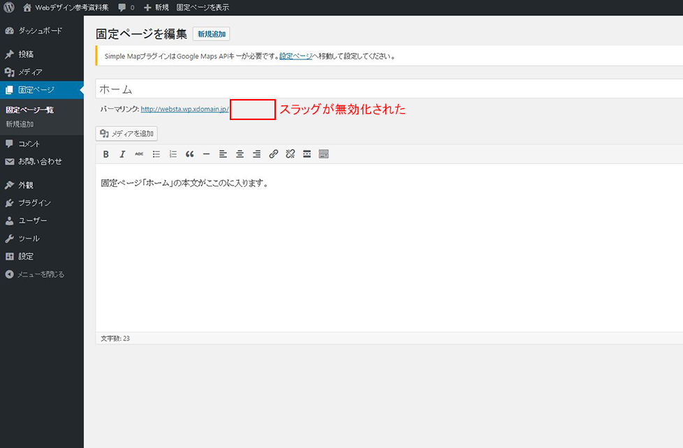The height and width of the screenshot is (448, 683).
Task: Align text to the center
Action: [x=240, y=154]
